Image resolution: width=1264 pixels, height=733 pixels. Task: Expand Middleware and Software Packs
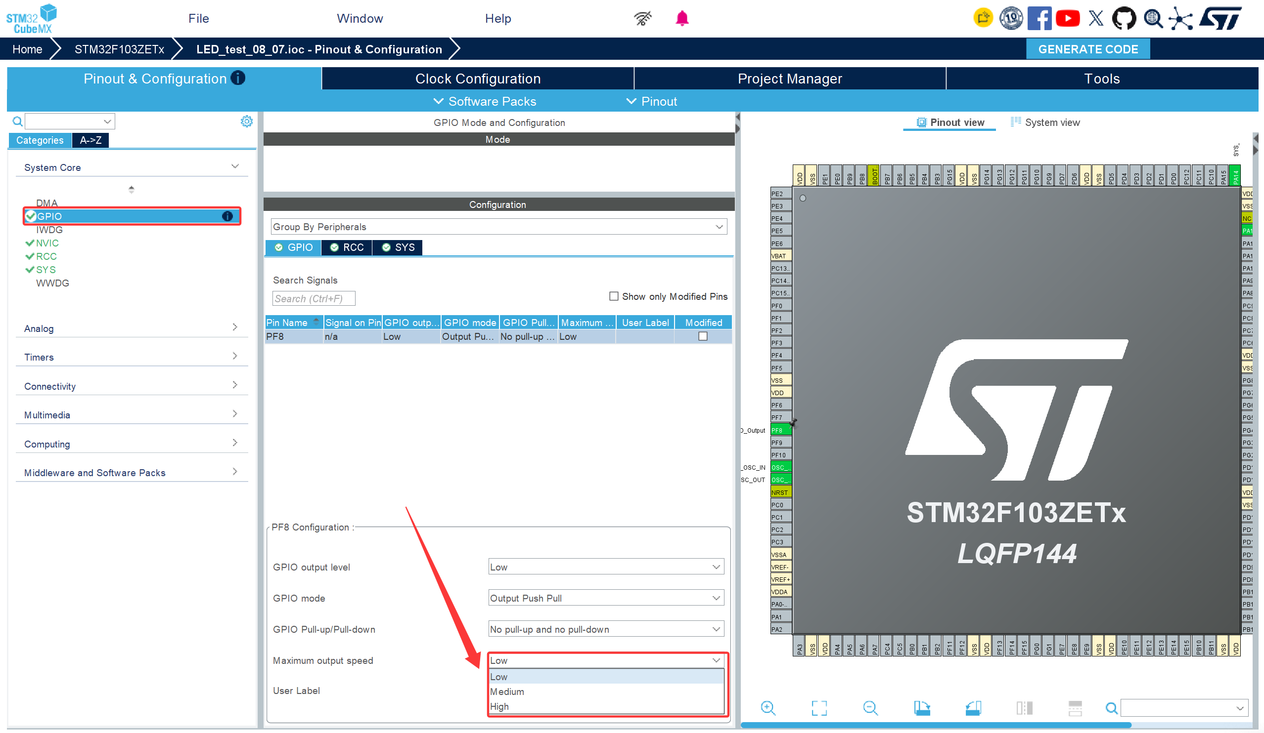point(234,472)
